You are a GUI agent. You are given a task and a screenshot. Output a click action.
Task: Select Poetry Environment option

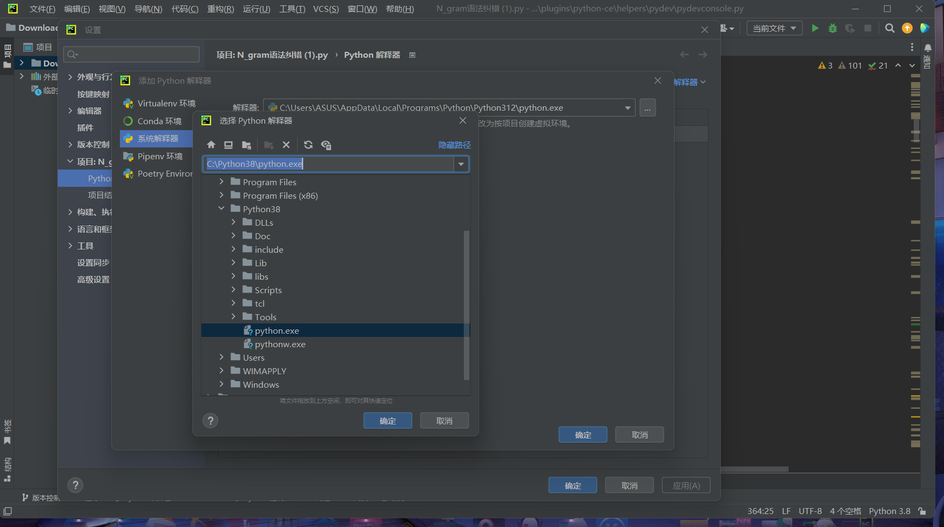pos(157,173)
